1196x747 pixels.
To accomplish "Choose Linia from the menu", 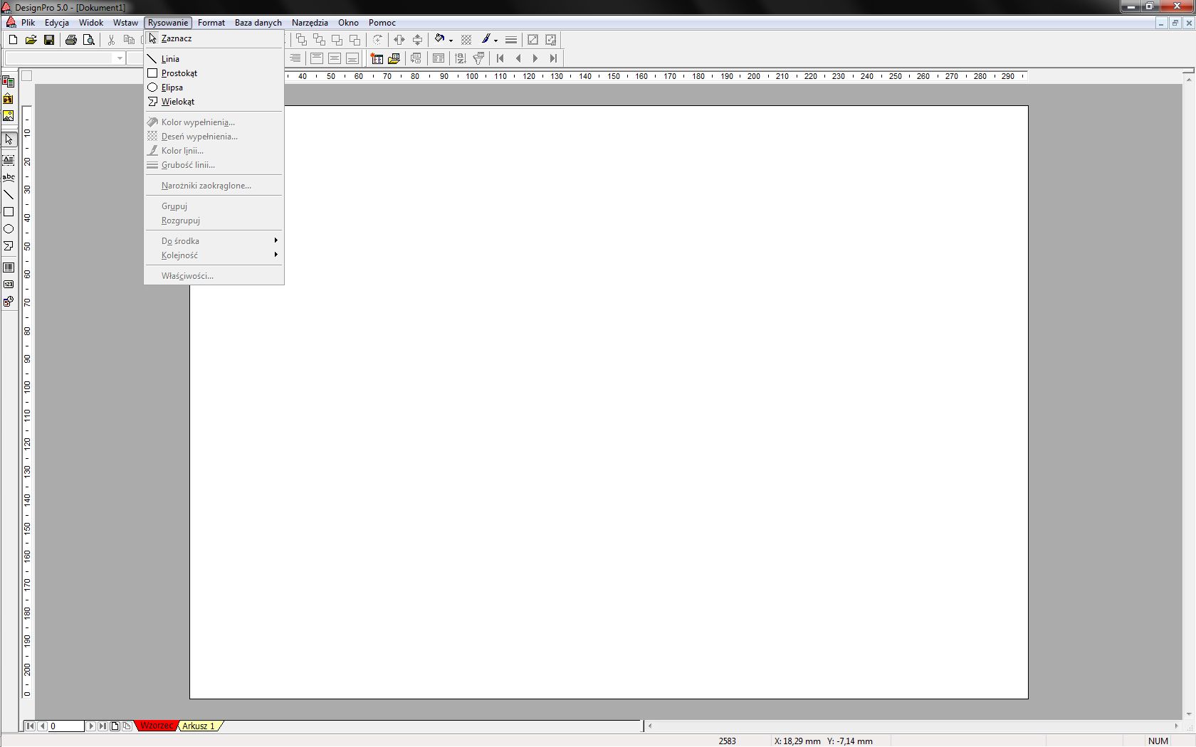I will pos(214,59).
